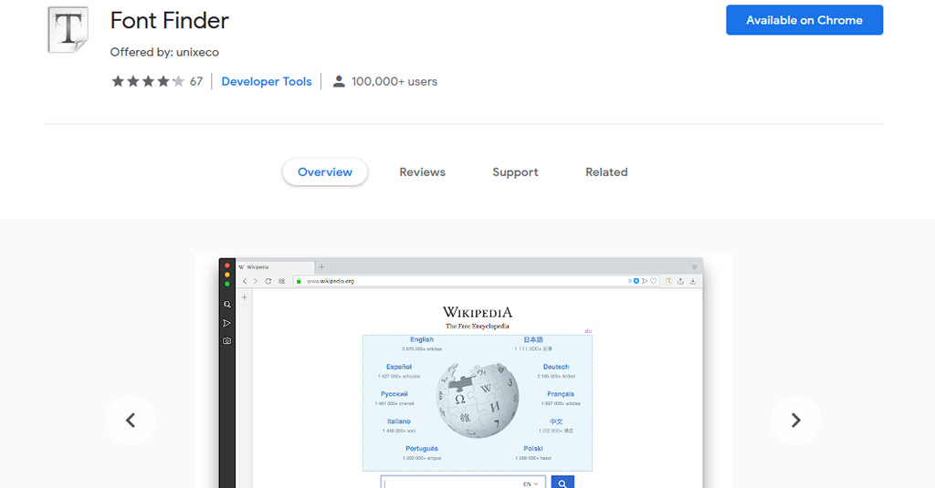Click the send arrow icon in dark sidebar
Screen dimensions: 935x488
click(227, 323)
